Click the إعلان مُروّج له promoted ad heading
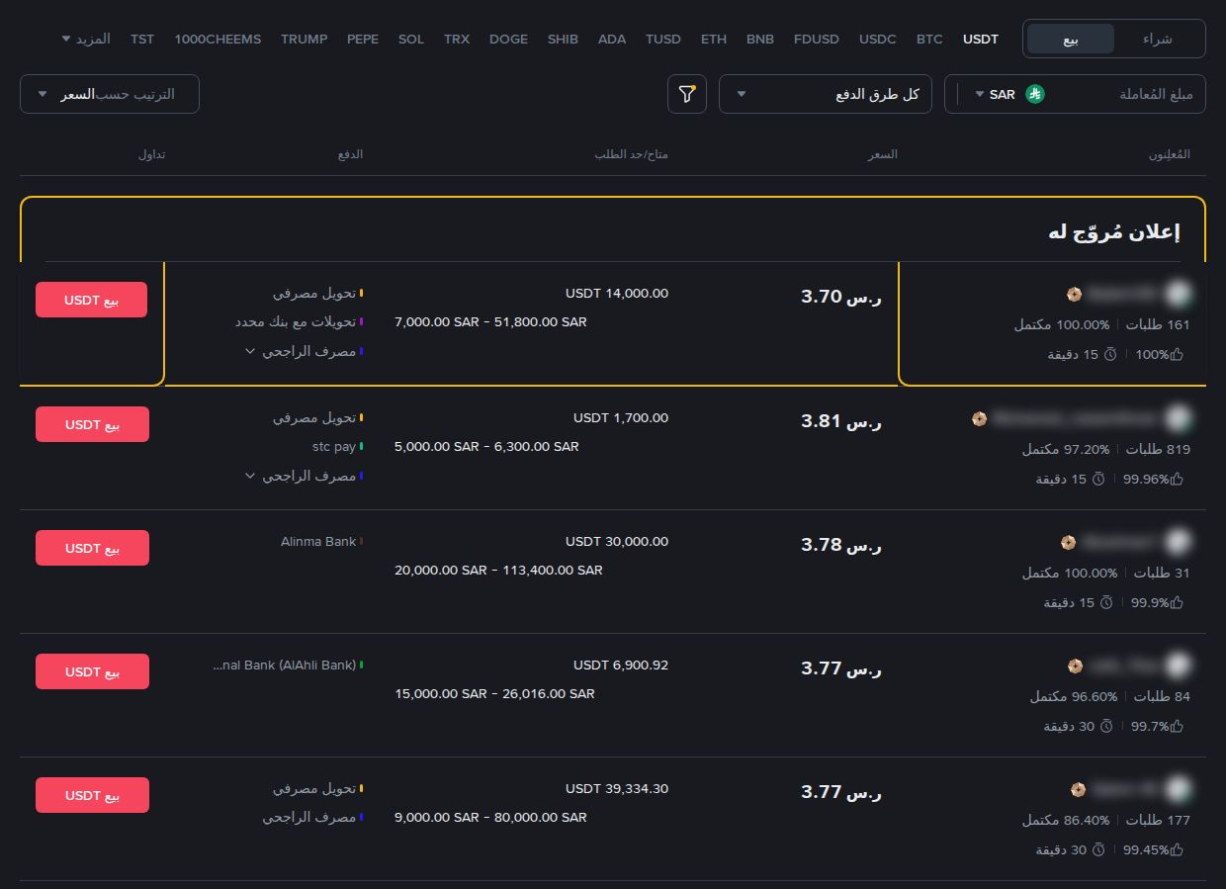This screenshot has height=889, width=1226. point(1113,232)
